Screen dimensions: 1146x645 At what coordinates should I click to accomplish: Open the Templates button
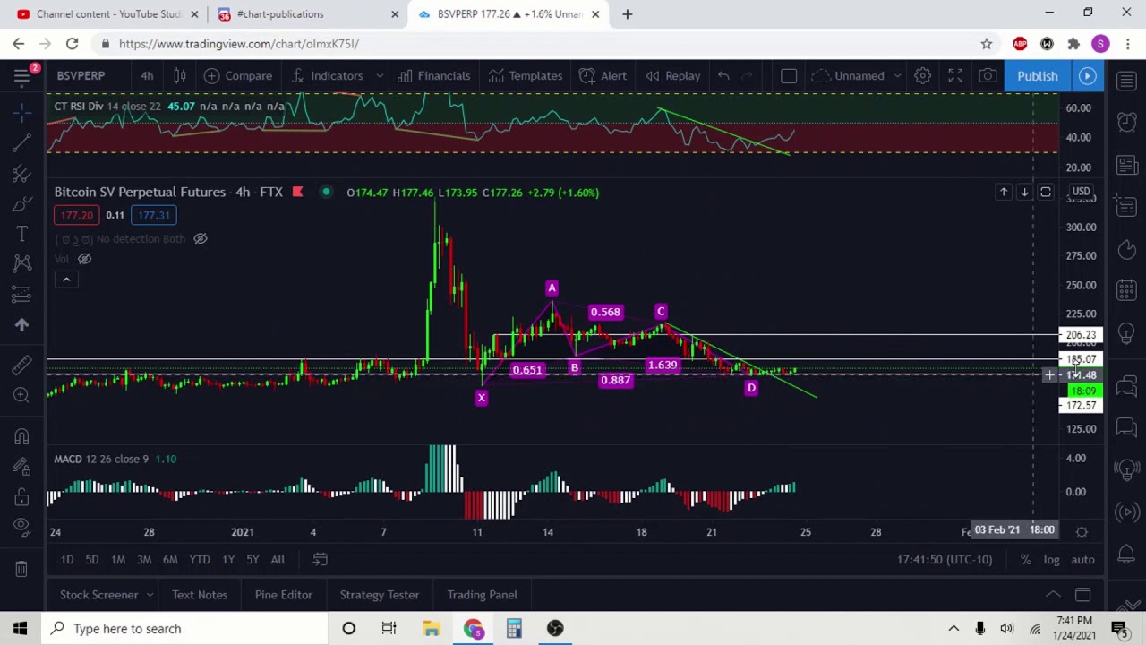[x=525, y=76]
